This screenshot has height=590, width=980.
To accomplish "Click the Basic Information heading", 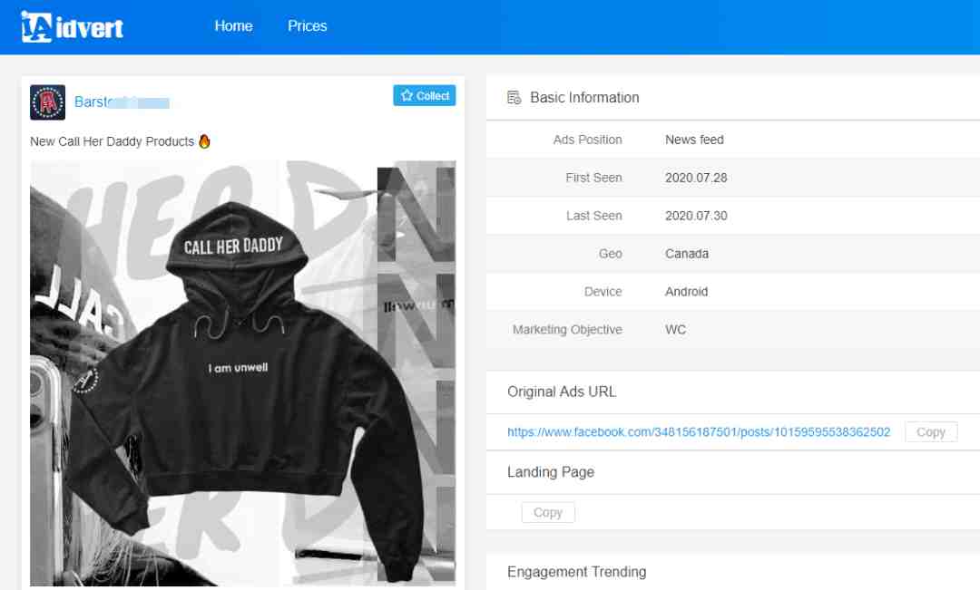I will [584, 97].
